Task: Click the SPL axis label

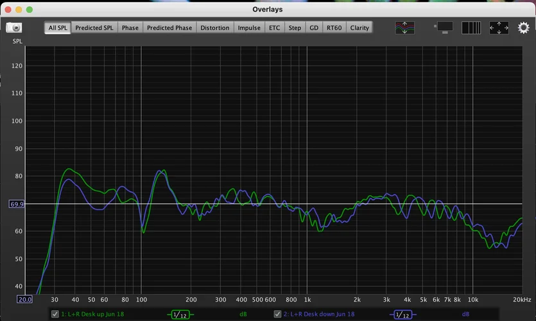Action: (17, 41)
